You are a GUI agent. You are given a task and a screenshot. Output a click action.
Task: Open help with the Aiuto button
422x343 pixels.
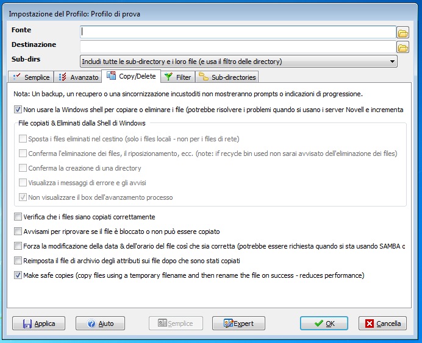(x=99, y=324)
